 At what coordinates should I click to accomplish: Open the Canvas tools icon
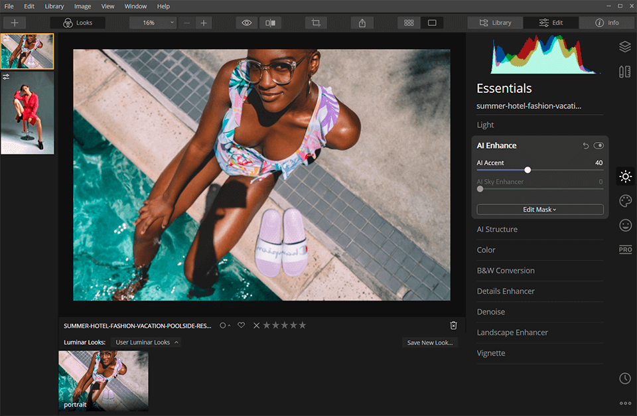pos(624,72)
